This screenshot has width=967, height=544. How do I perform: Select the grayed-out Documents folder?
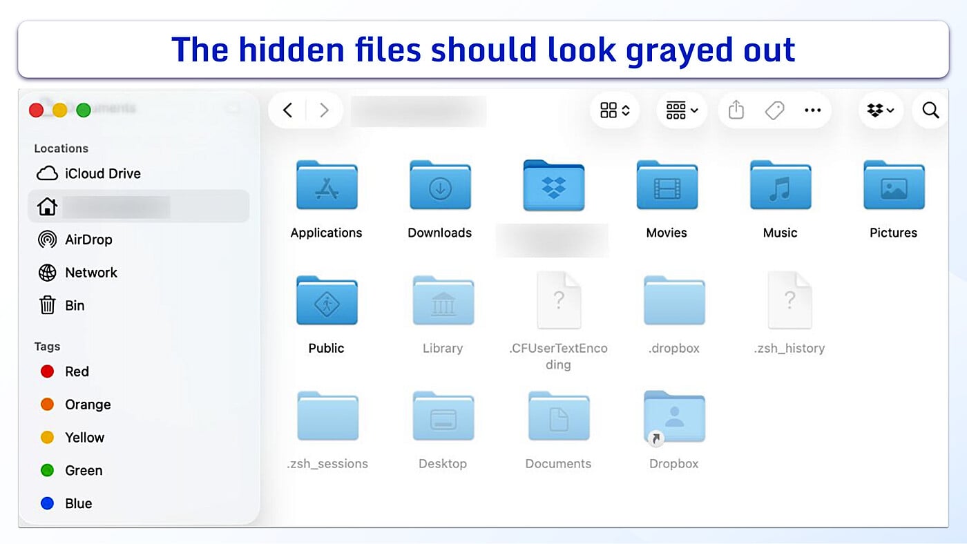pyautogui.click(x=559, y=416)
